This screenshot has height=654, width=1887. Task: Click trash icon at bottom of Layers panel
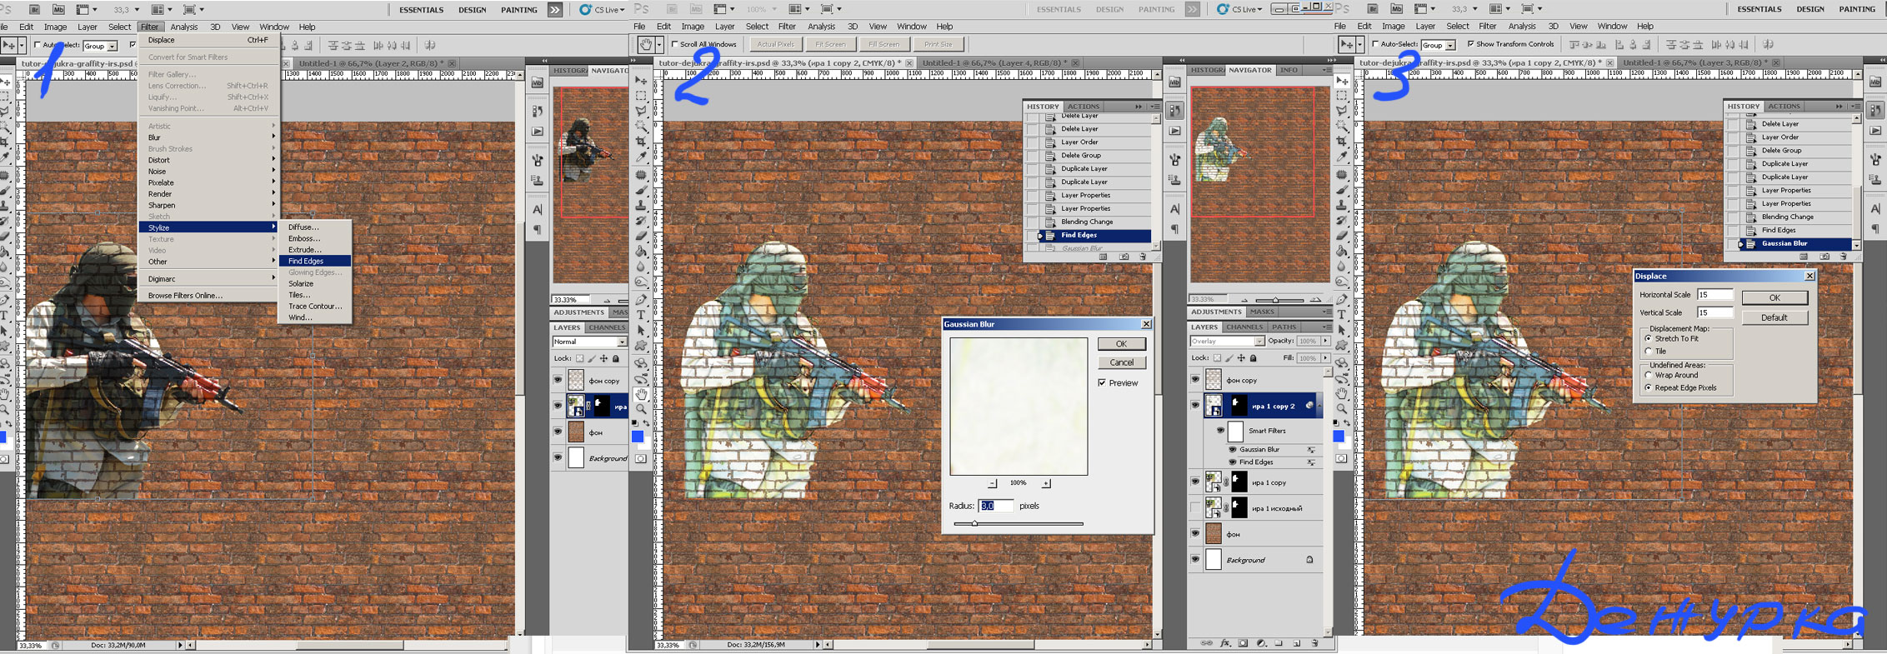(x=1314, y=643)
